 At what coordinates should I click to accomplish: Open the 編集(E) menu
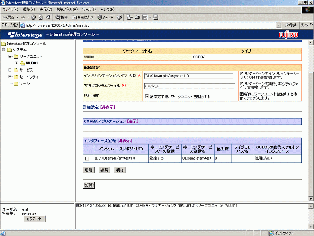pos(28,9)
